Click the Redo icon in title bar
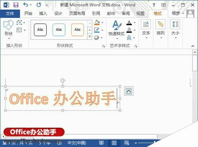Screen dimensions: 198x147 coord(39,5)
